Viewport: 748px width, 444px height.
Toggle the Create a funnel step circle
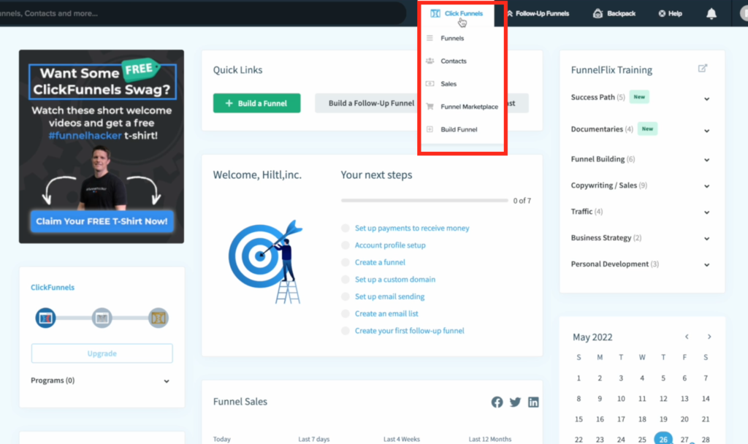click(x=346, y=263)
